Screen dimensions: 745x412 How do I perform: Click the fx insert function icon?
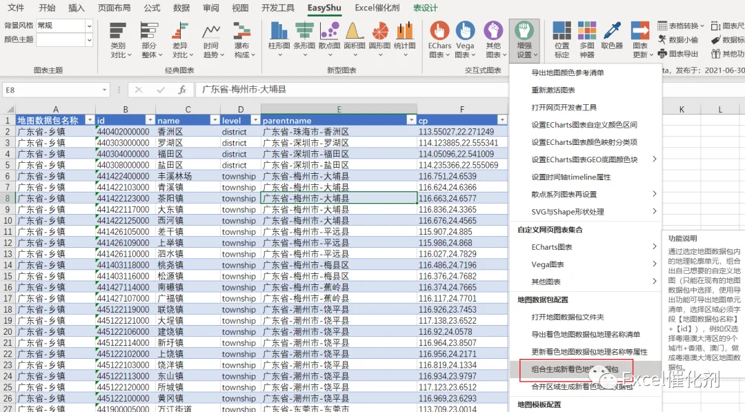click(182, 90)
